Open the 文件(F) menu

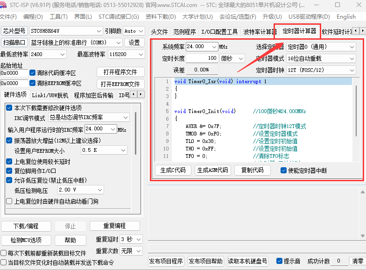tap(8, 17)
